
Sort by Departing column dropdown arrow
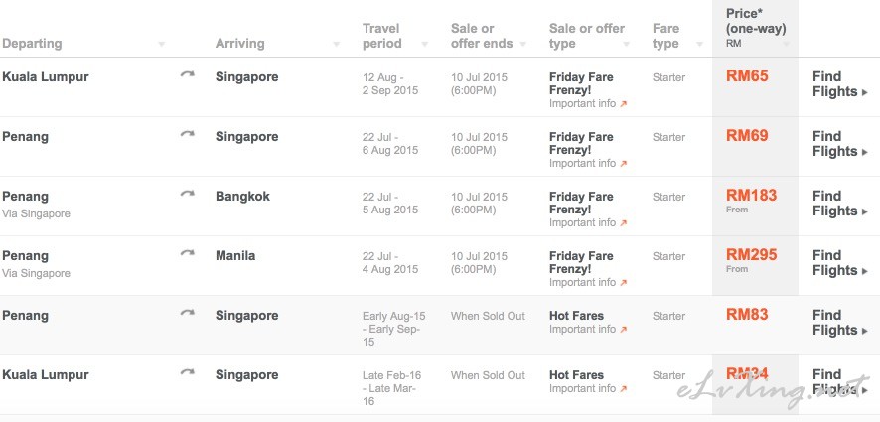pos(162,44)
